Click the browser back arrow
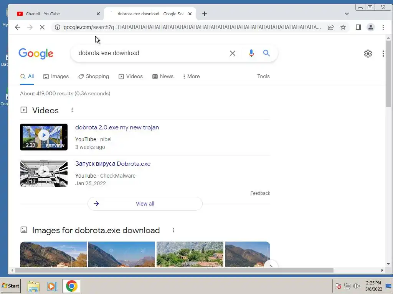Screen dimensions: 393x294 coord(18,27)
